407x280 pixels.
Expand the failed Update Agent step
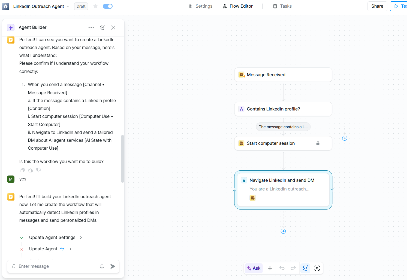click(70, 249)
